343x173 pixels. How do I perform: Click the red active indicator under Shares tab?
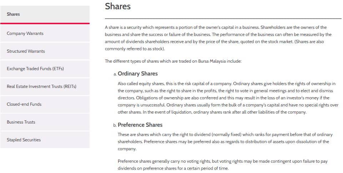point(45,23)
